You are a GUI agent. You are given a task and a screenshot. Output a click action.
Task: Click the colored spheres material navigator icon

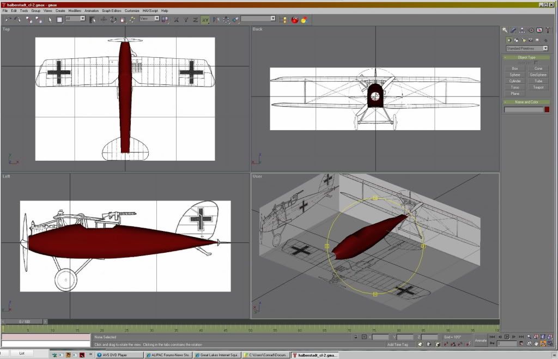[x=304, y=20]
